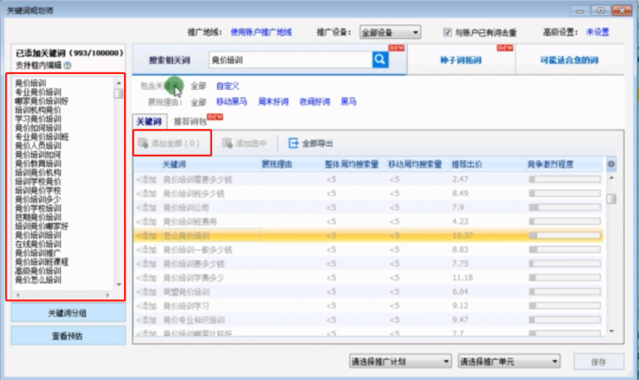This screenshot has height=380, width=639.
Task: Open the 推广设备 全部设备 dropdown
Action: (389, 32)
